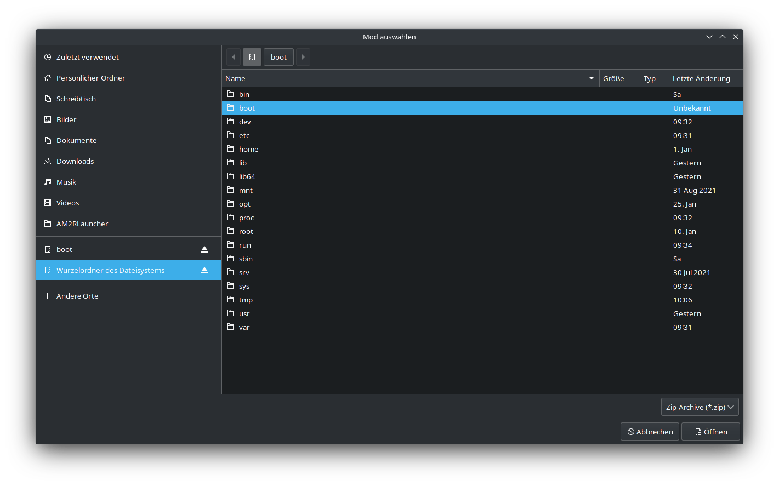
Task: Open the Zip-Archive file type dropdown
Action: [x=700, y=407]
